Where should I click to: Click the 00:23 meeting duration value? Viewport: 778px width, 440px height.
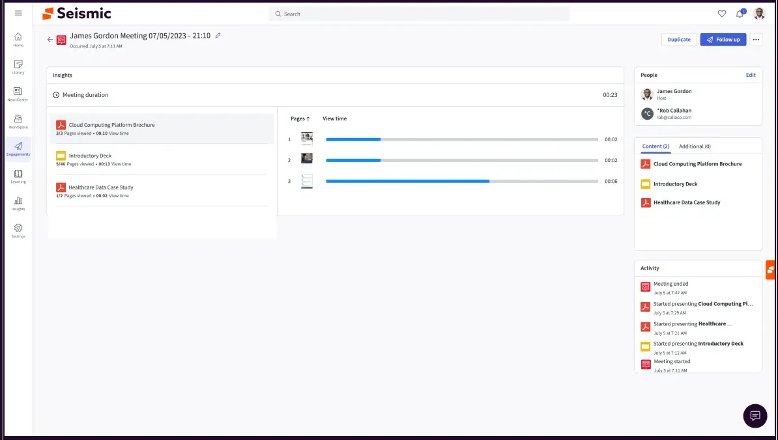(610, 95)
